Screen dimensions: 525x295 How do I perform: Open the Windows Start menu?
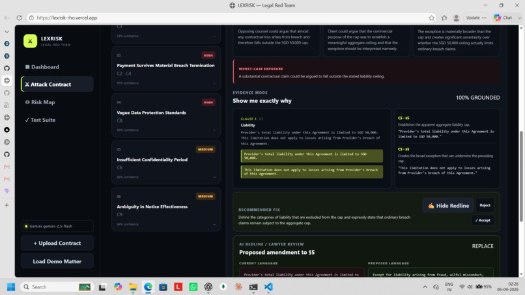pyautogui.click(x=10, y=287)
